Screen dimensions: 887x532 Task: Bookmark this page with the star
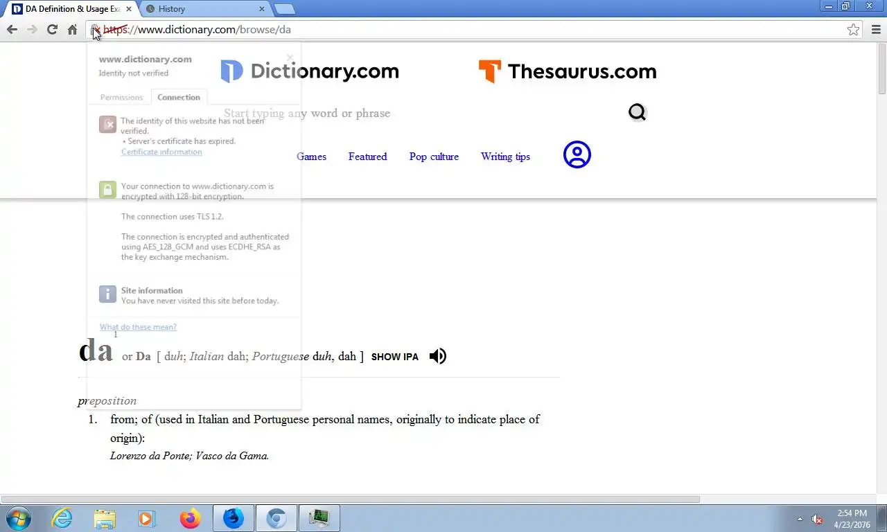[x=853, y=30]
